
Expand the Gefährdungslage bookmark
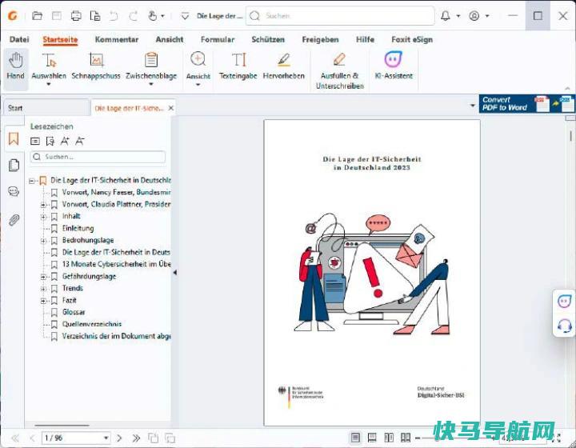coord(43,277)
